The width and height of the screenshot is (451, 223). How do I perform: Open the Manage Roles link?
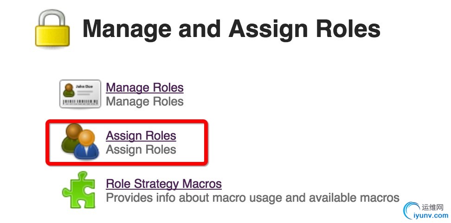[145, 87]
